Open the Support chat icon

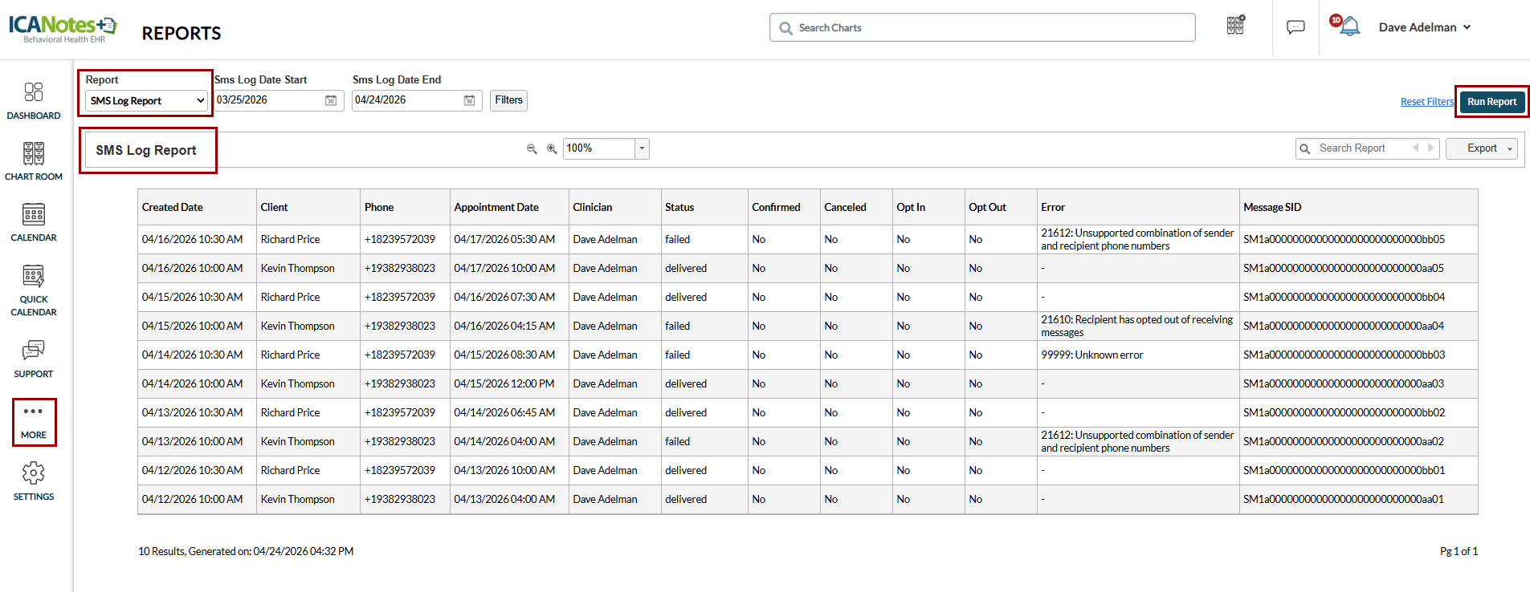tap(34, 359)
